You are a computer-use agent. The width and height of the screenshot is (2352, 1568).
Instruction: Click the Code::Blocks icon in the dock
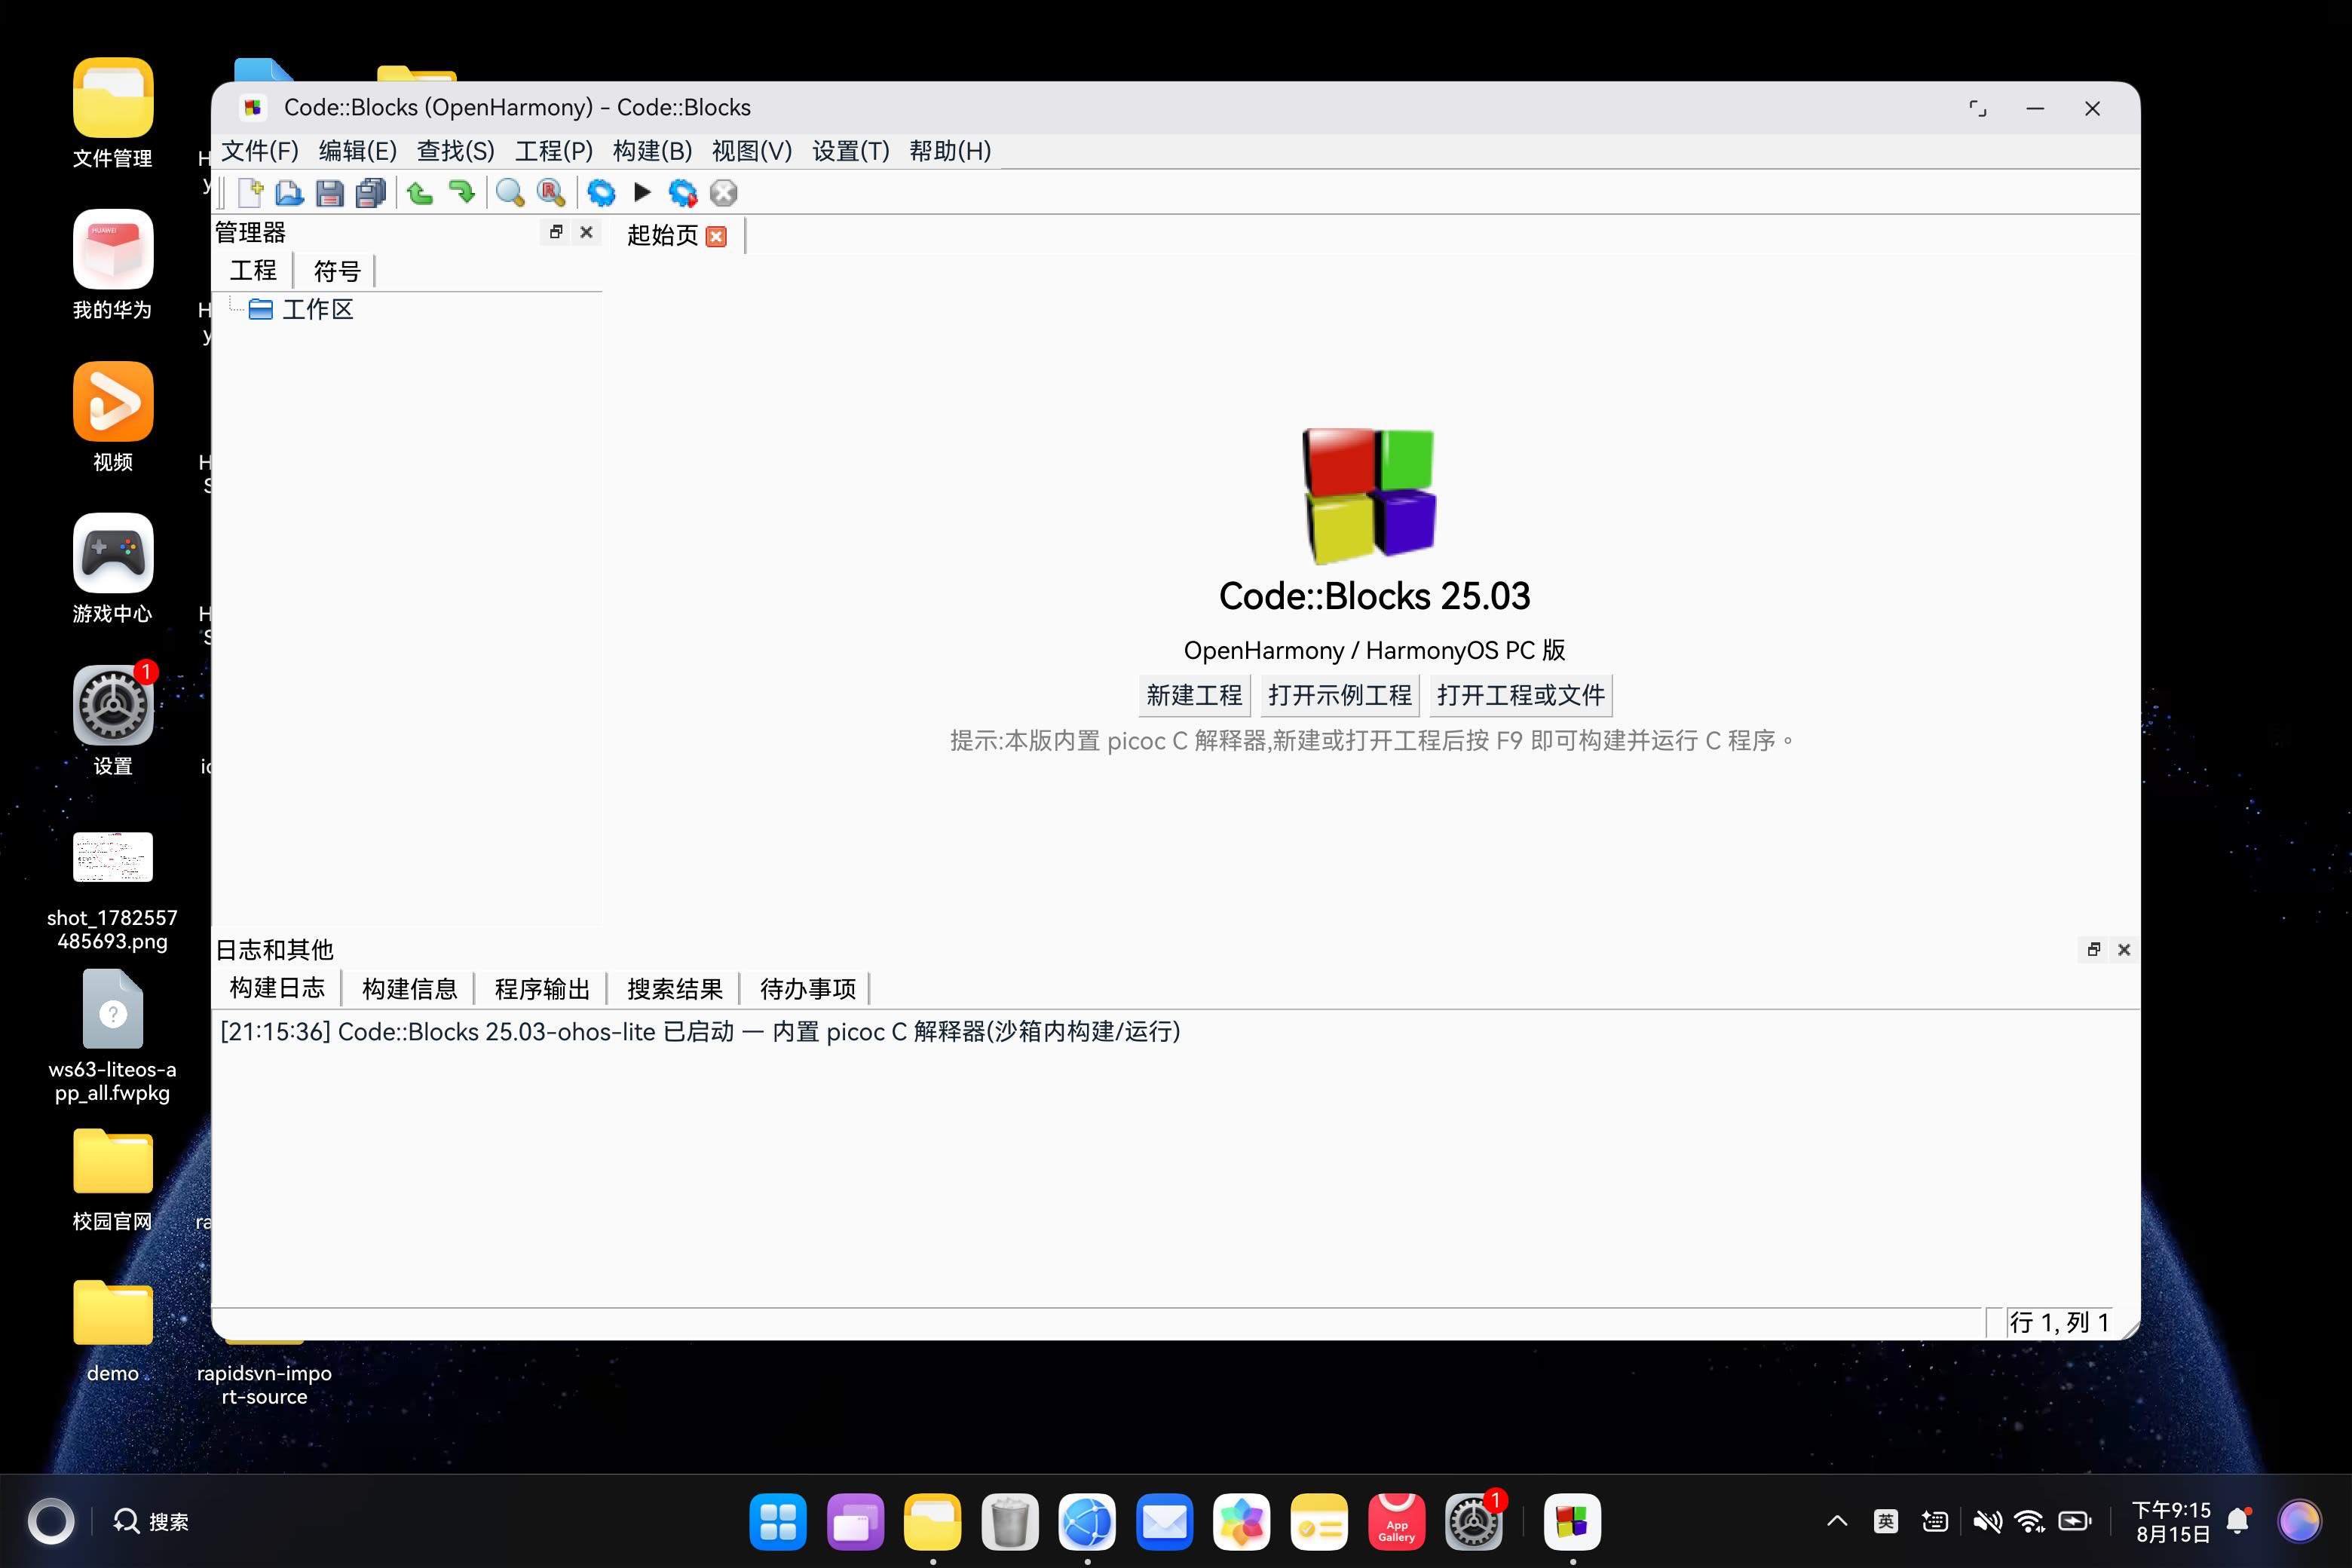point(1572,1522)
